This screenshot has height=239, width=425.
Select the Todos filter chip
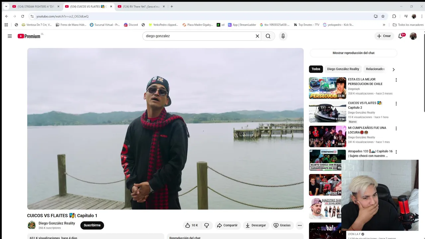(x=316, y=69)
